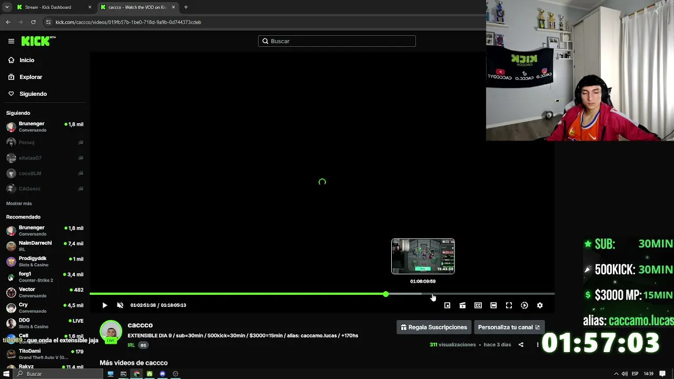The image size is (674, 379).
Task: Open the player settings gear
Action: (x=540, y=305)
